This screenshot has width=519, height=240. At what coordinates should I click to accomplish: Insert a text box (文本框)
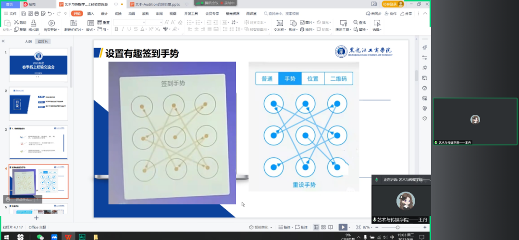click(x=279, y=26)
